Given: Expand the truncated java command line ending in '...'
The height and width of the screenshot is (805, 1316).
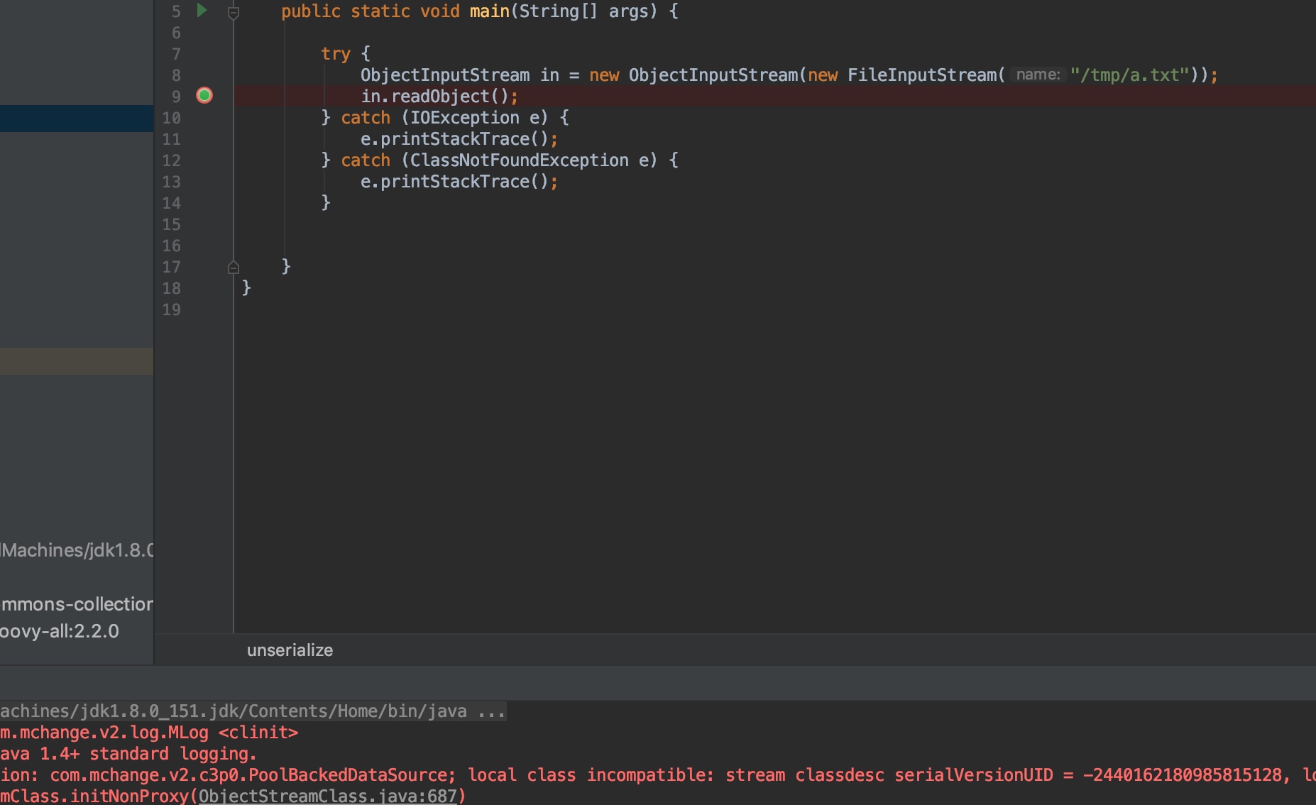Looking at the screenshot, I should coord(491,711).
